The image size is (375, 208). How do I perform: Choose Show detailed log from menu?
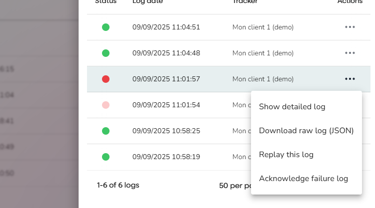(x=292, y=107)
